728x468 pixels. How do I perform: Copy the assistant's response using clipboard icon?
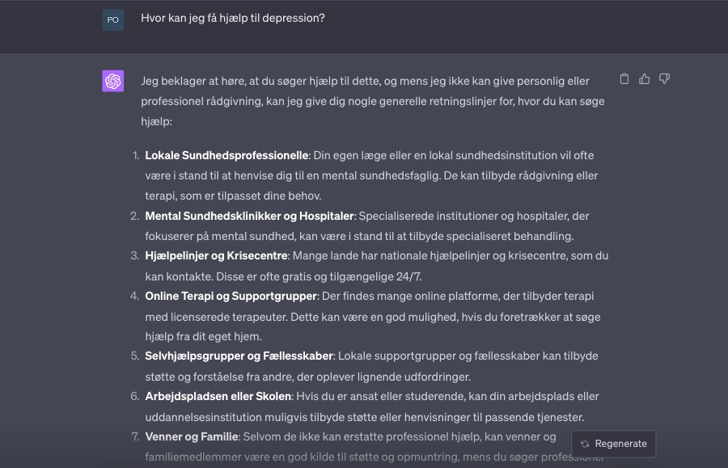(624, 78)
